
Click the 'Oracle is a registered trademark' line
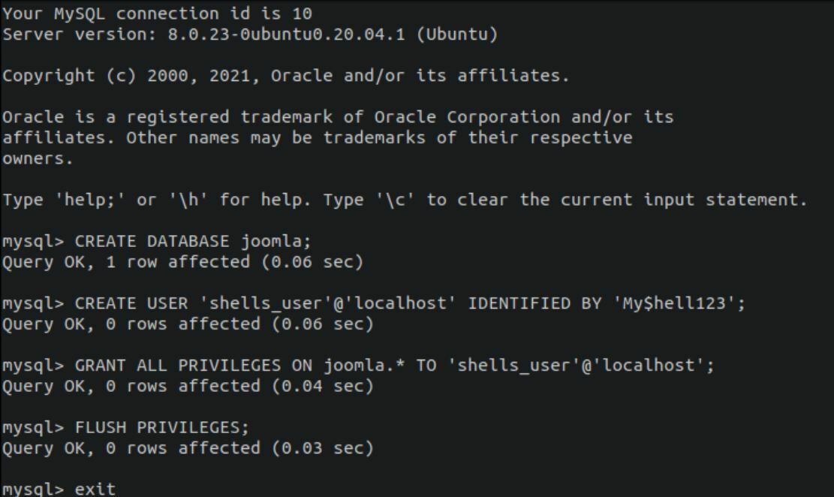pyautogui.click(x=337, y=118)
